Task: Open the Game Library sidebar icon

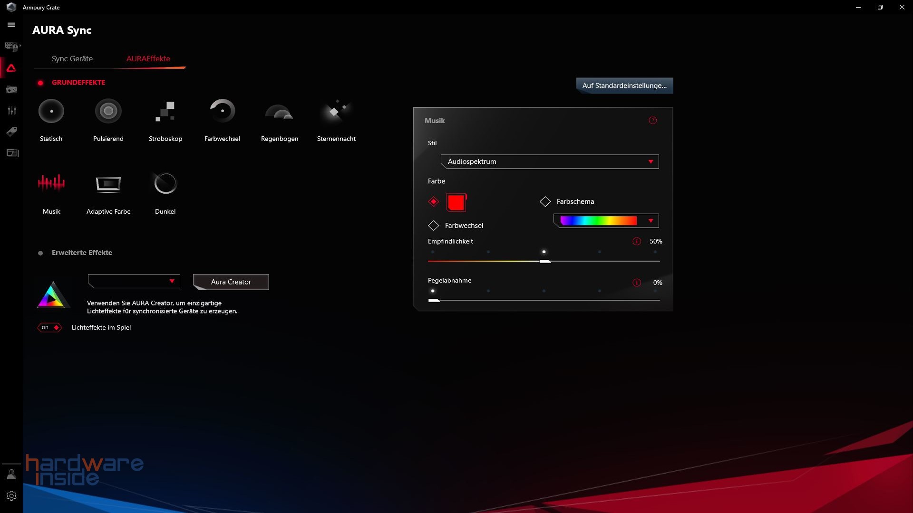Action: coord(11,89)
